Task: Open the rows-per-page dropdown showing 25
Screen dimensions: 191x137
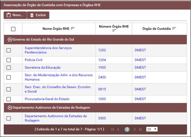Action: 152,129
